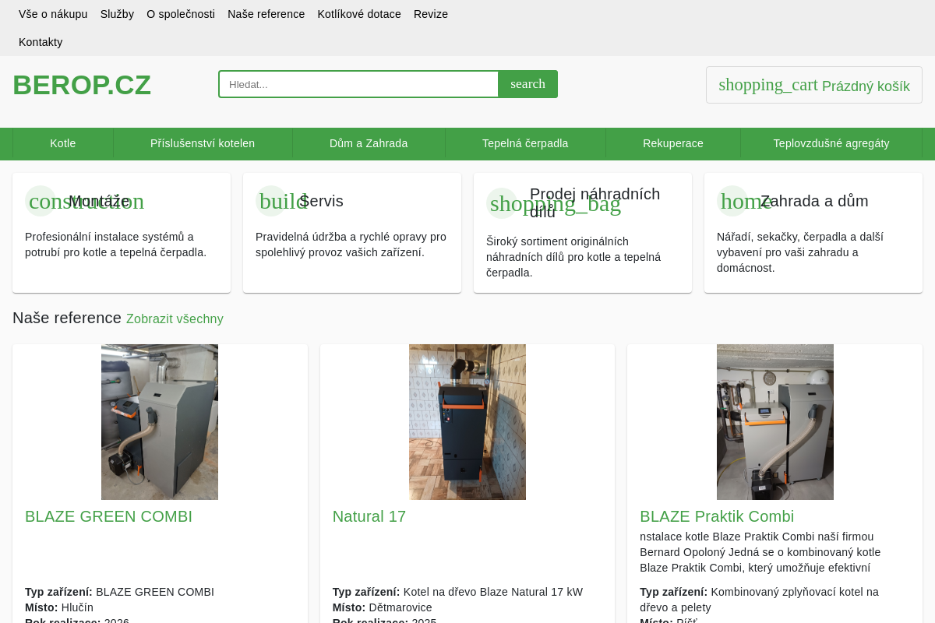The image size is (935, 623).
Task: Click the Montáže description text
Action: 116,245
